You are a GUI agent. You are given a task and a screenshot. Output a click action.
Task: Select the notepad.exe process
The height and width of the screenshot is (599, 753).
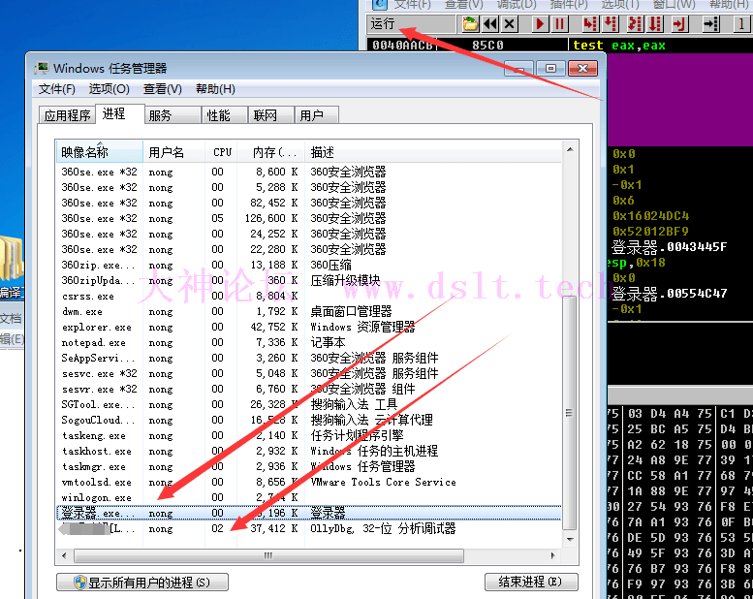308,342
